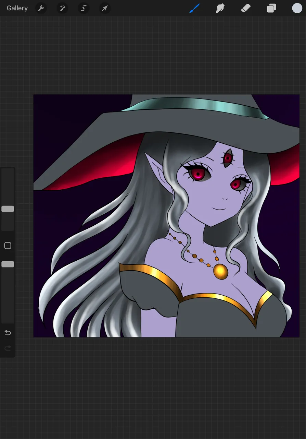Open the Layers panel
This screenshot has width=306, height=439.
271,8
